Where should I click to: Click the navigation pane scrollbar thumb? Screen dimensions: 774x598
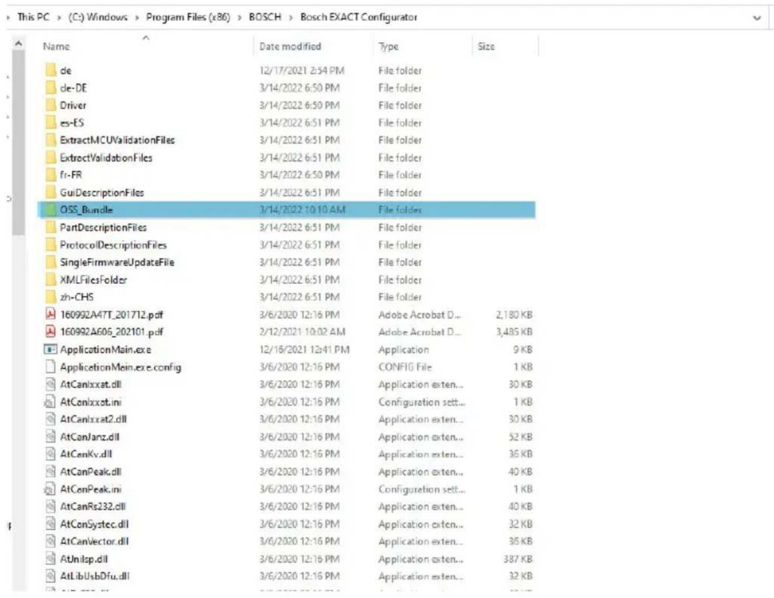(x=19, y=142)
